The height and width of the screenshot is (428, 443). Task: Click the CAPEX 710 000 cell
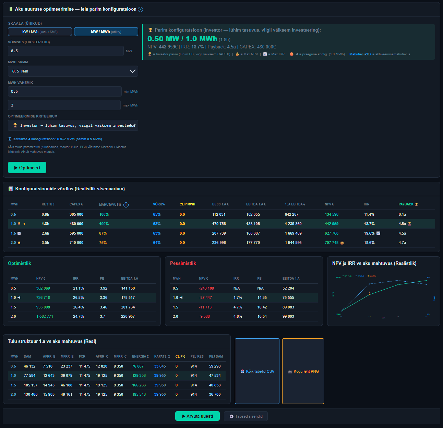point(76,243)
